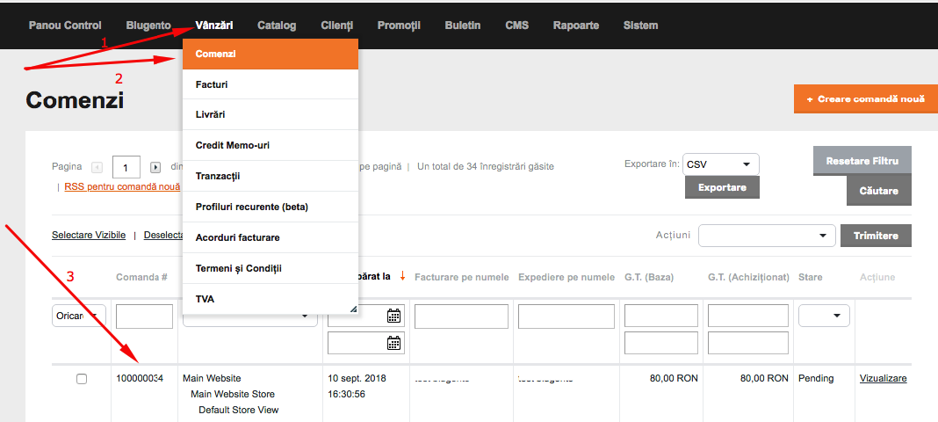Open RSS pentru comandă nouă link
The image size is (938, 422).
point(122,186)
